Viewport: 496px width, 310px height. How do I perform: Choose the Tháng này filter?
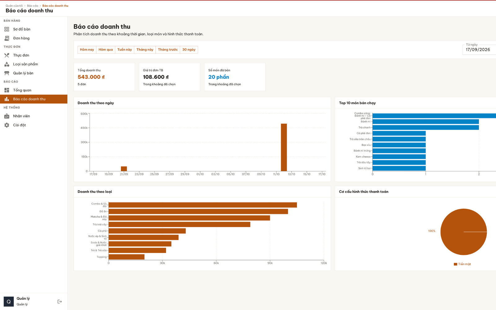click(145, 50)
